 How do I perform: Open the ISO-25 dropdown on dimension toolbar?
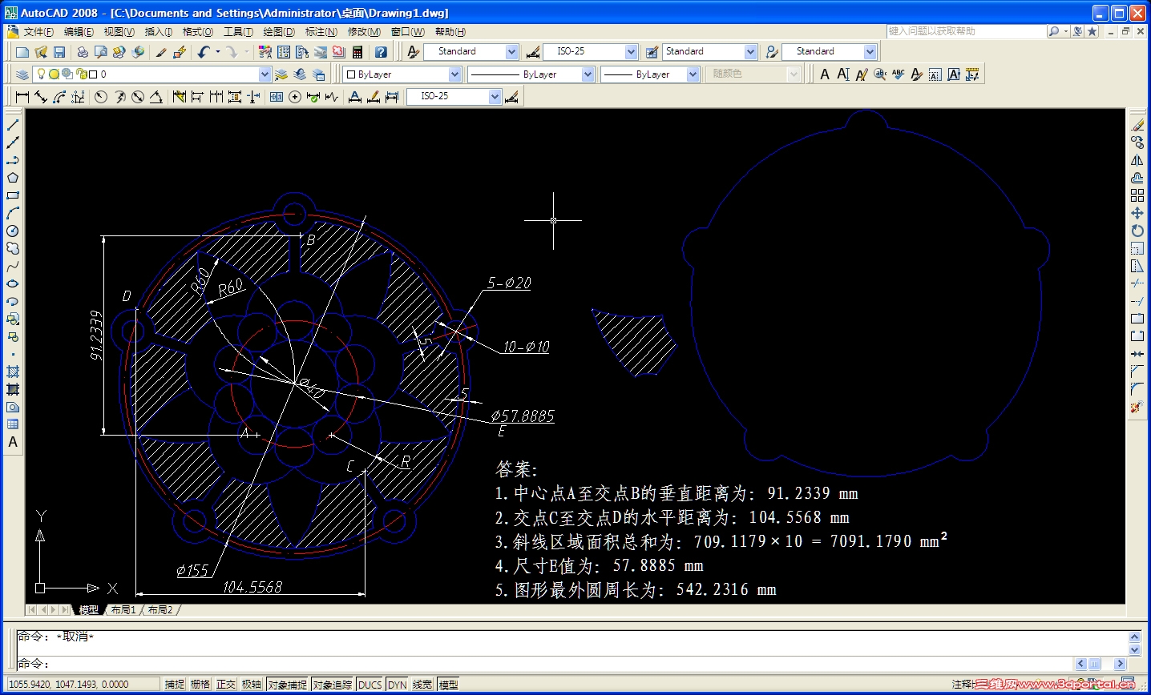point(495,97)
